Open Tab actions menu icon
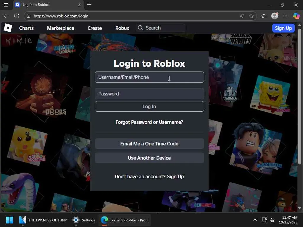The width and height of the screenshot is (303, 227). 6,5
